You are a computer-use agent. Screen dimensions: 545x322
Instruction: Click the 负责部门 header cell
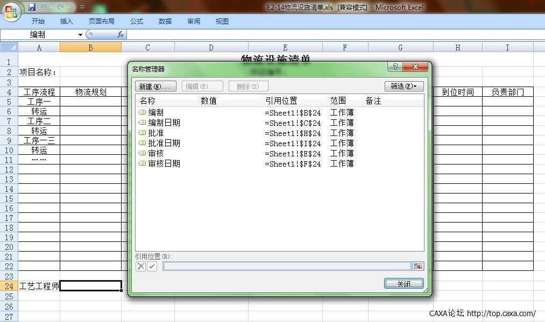pyautogui.click(x=508, y=92)
